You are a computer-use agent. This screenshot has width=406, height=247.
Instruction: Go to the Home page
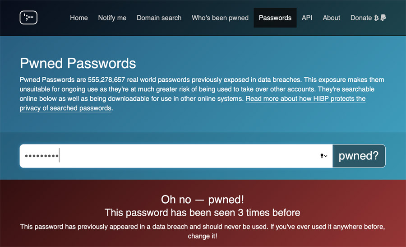[78, 18]
